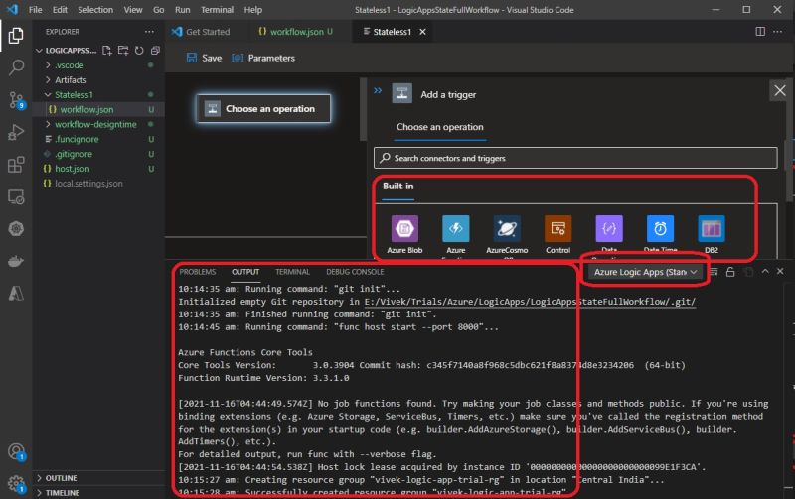The image size is (795, 499).
Task: Open the Search view in activity bar
Action: (x=16, y=67)
